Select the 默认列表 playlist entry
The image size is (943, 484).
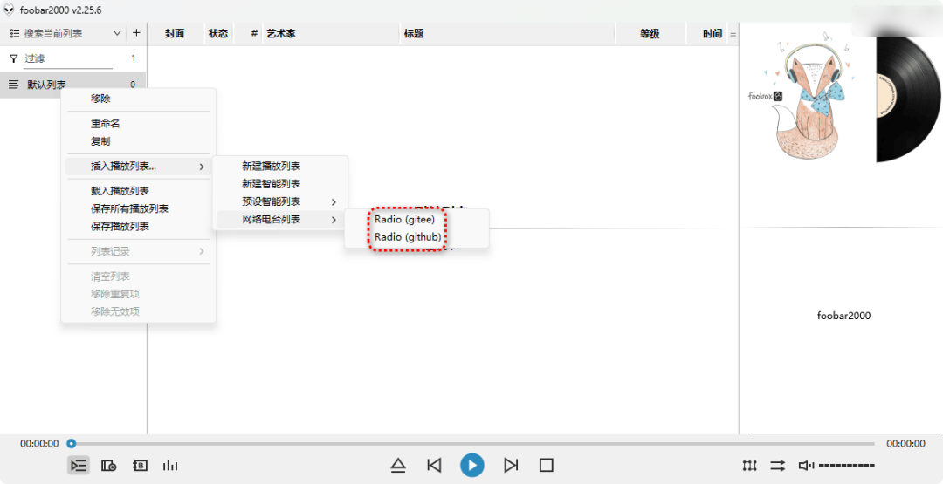click(x=73, y=85)
